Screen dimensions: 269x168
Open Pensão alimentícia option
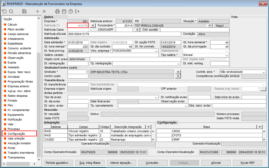click(19, 53)
